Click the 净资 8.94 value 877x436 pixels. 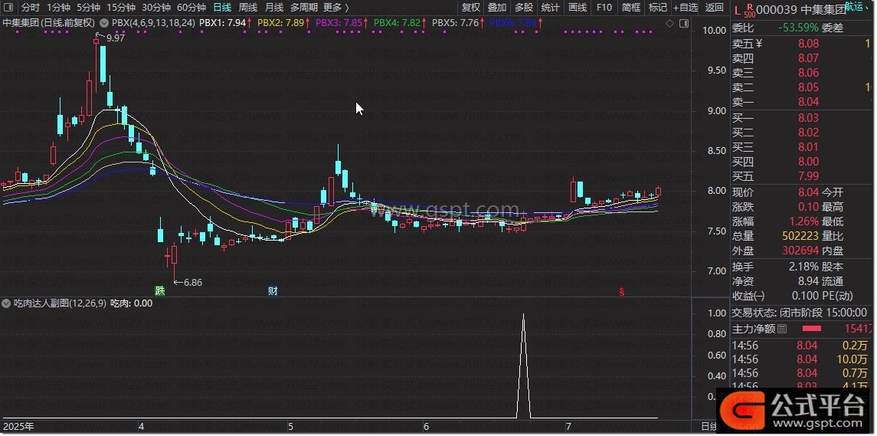[807, 281]
